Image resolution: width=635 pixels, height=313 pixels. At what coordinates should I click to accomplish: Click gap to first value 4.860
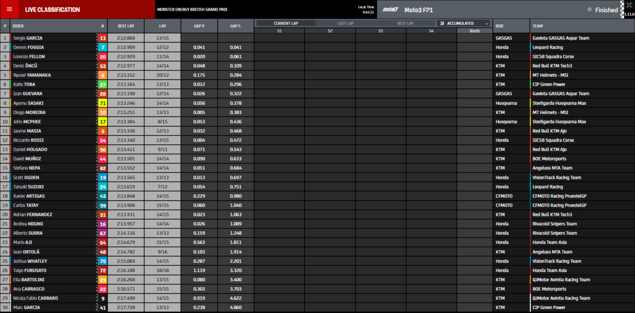(x=236, y=307)
